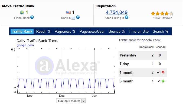Click the -1 change value
Viewport: 183px width, 107px height.
pyautogui.click(x=159, y=81)
